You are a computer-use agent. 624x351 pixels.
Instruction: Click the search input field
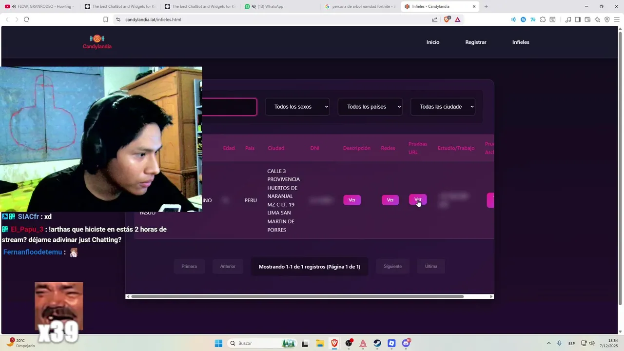coord(229,107)
